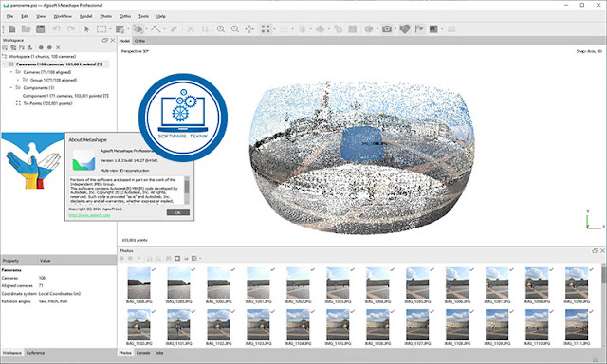This screenshot has height=364, width=607.
Task: Select Tie Points item in workspace tree
Action: point(47,103)
